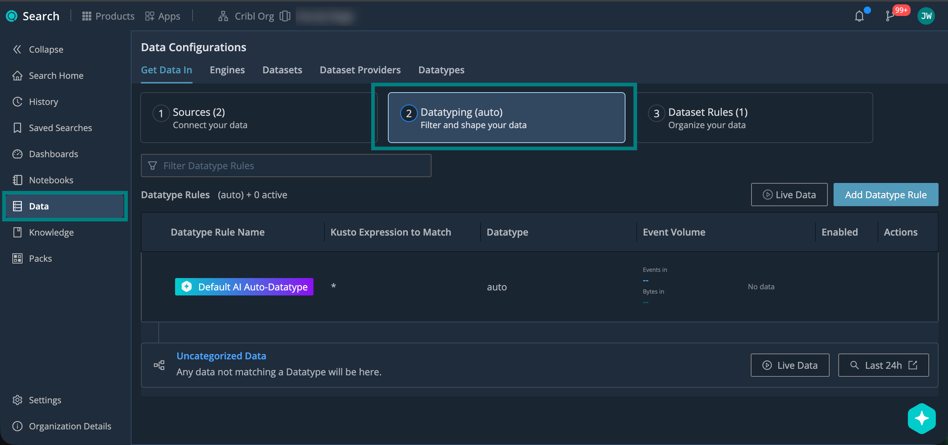Screen dimensions: 948x445
Task: Click the Products label in top bar
Action: (115, 16)
